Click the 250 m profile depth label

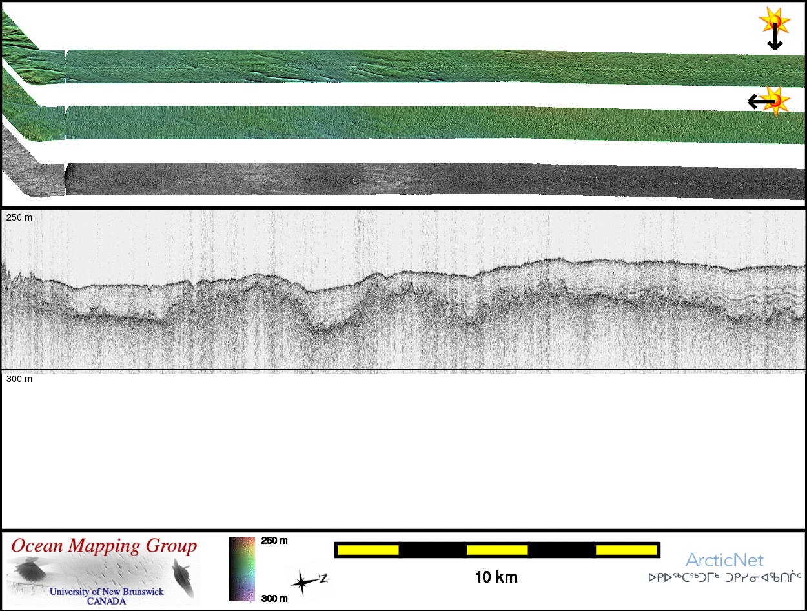(19, 218)
